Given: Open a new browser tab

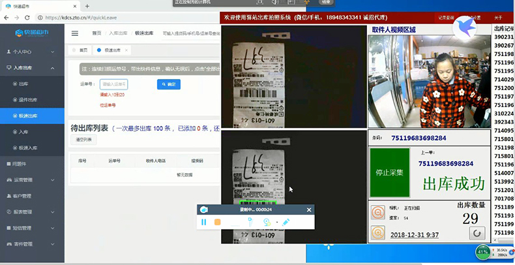Looking at the screenshot, I should [87, 7].
